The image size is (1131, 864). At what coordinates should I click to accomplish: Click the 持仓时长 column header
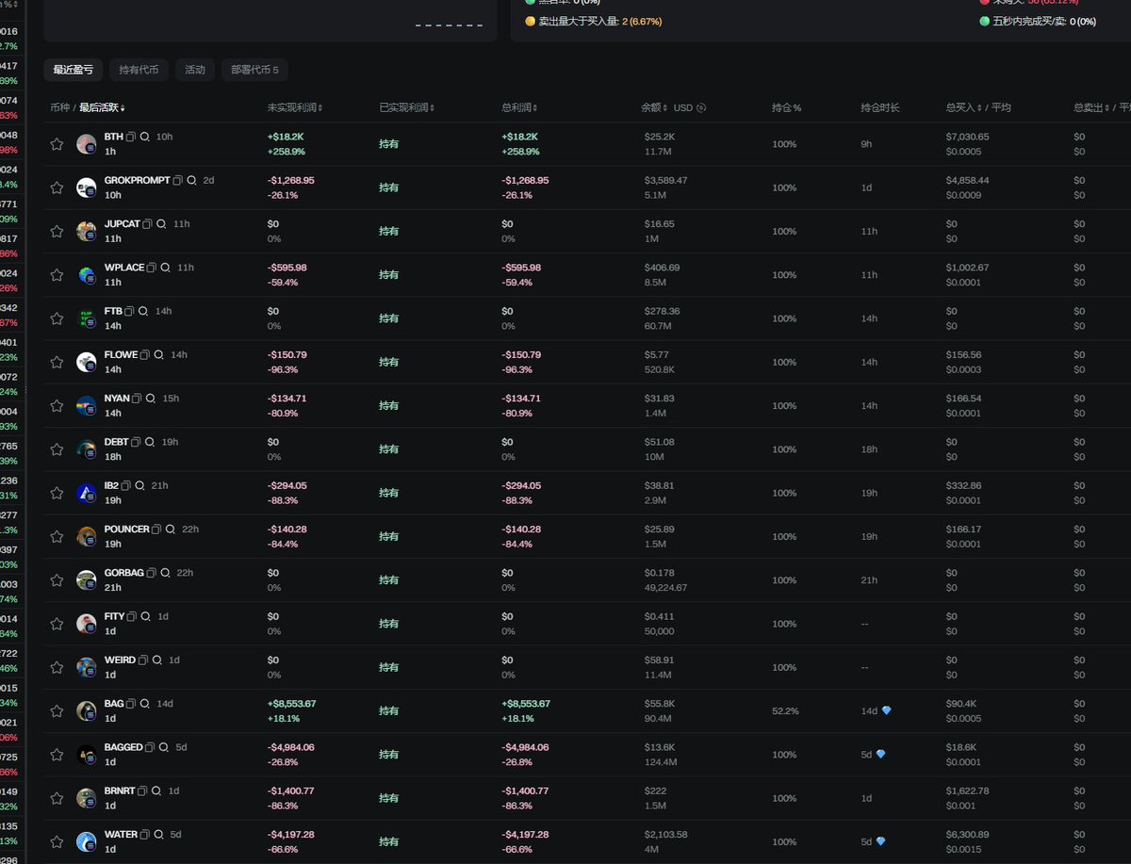tap(880, 107)
